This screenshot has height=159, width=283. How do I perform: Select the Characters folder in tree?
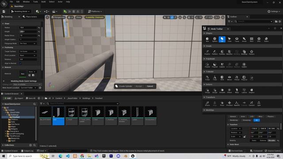click(x=14, y=131)
